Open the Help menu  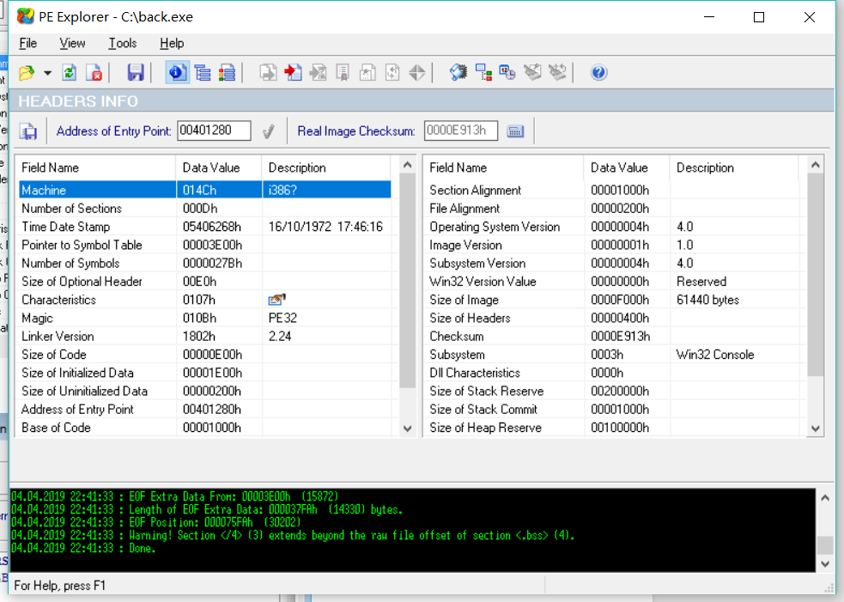(x=172, y=43)
